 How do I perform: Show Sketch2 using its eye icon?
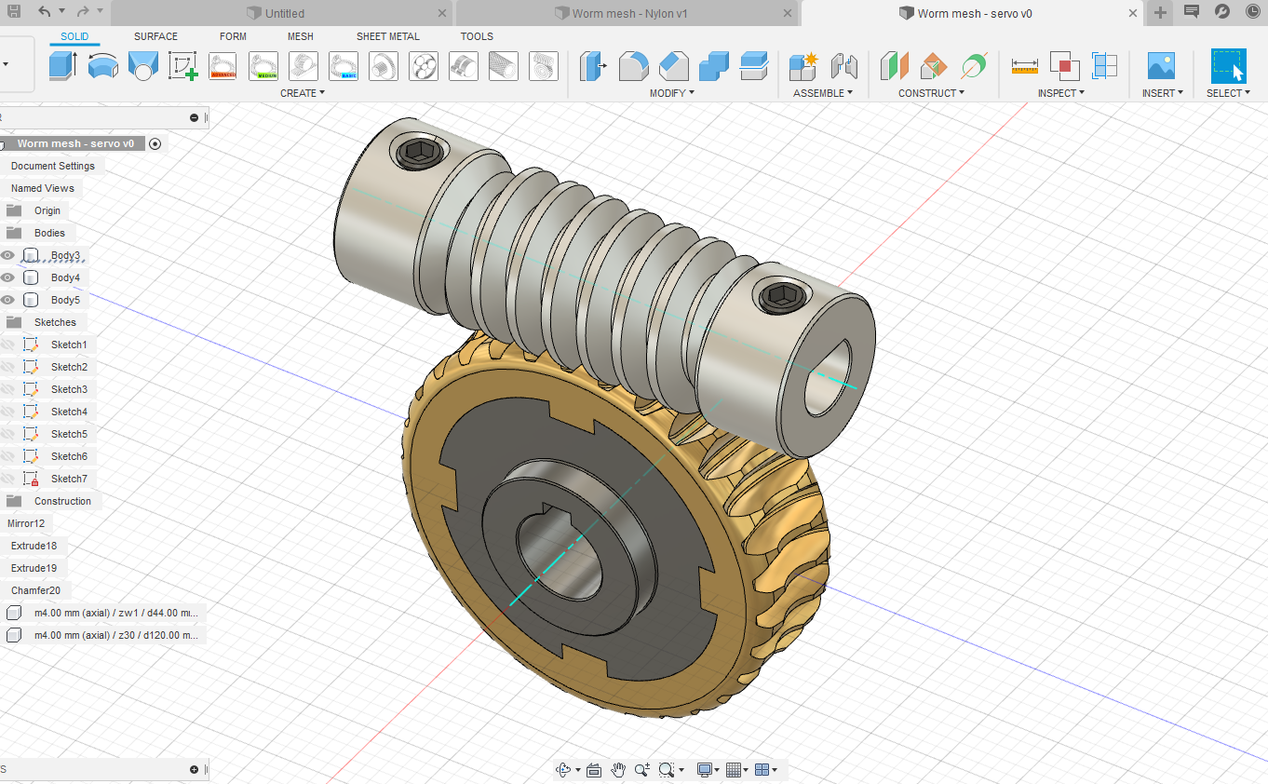[7, 367]
